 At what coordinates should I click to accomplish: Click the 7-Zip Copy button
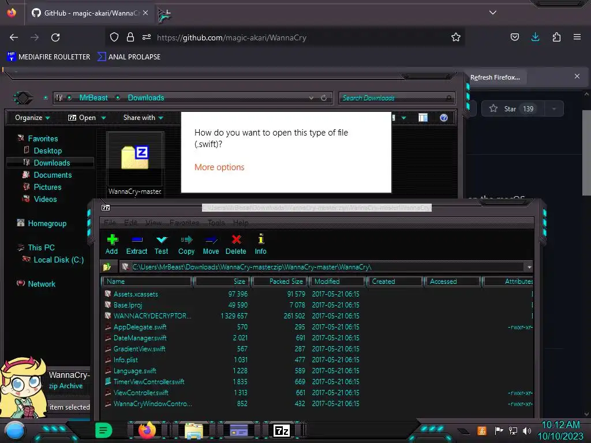(x=186, y=245)
